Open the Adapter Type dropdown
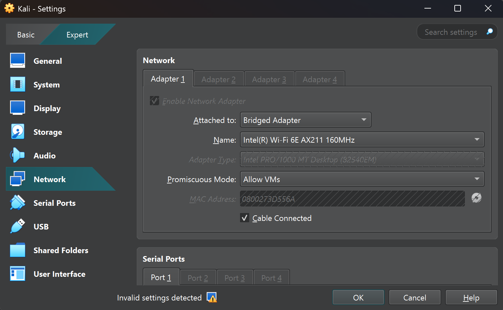This screenshot has height=310, width=503. (x=362, y=159)
